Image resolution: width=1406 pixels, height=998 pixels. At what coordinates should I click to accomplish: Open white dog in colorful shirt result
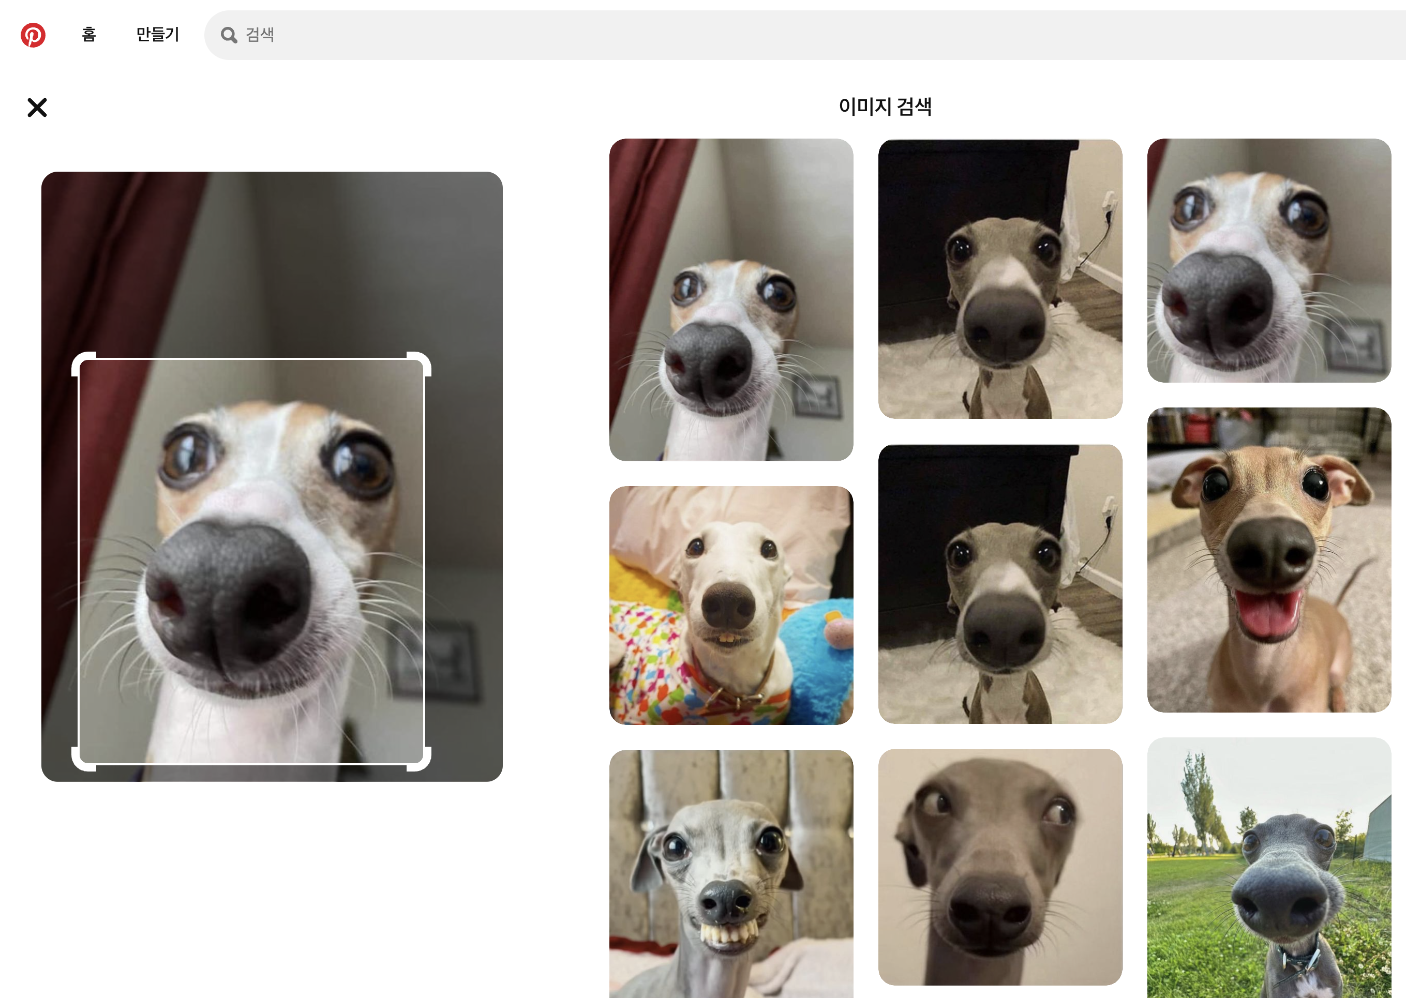731,606
